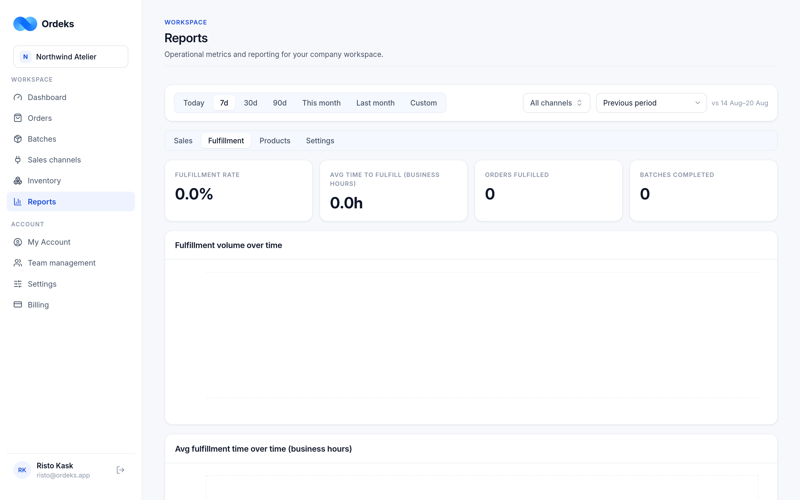800x500 pixels.
Task: Click the My Account user icon
Action: point(18,242)
